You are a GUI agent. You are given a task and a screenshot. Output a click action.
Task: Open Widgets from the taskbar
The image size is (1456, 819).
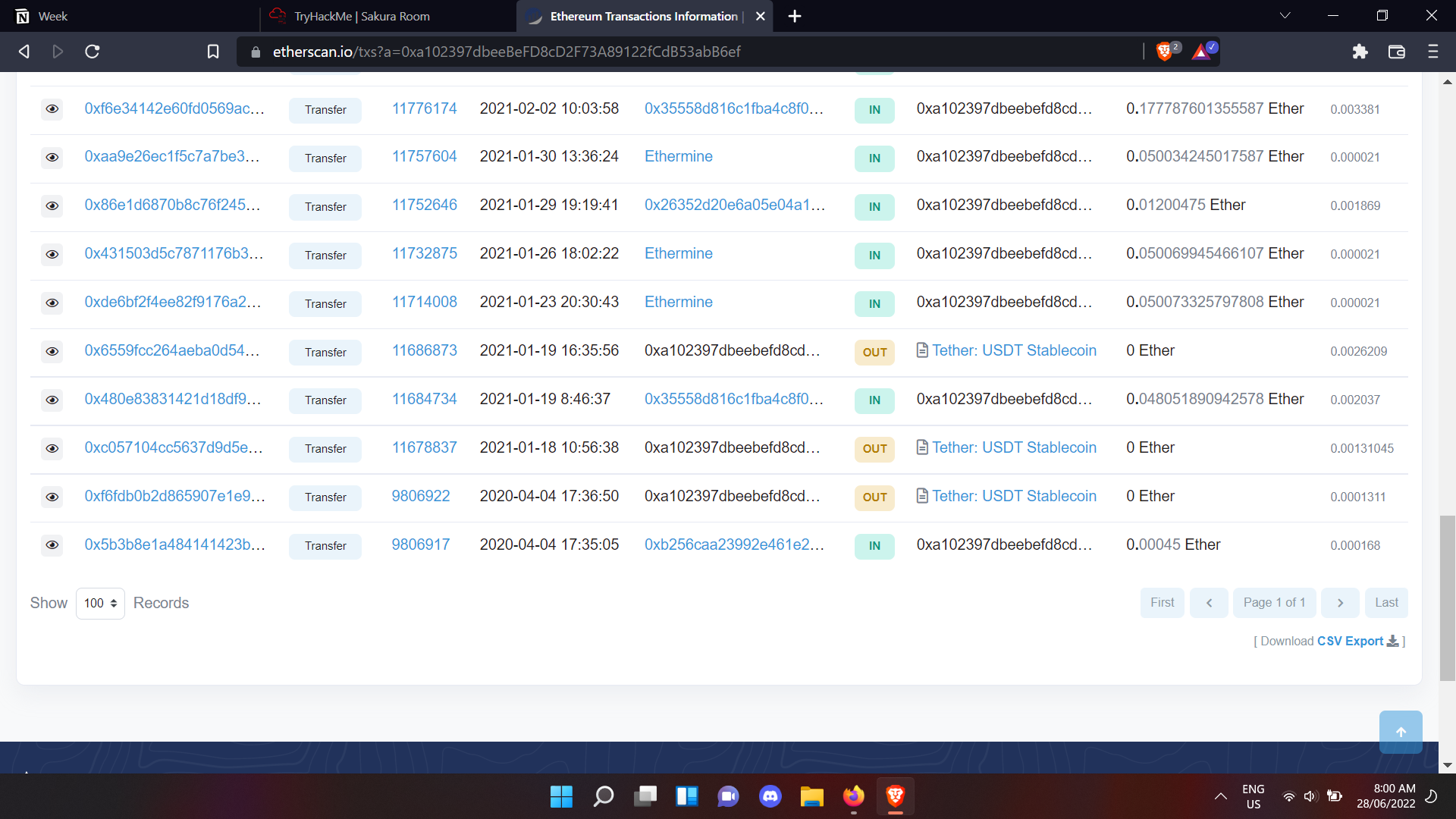687,796
